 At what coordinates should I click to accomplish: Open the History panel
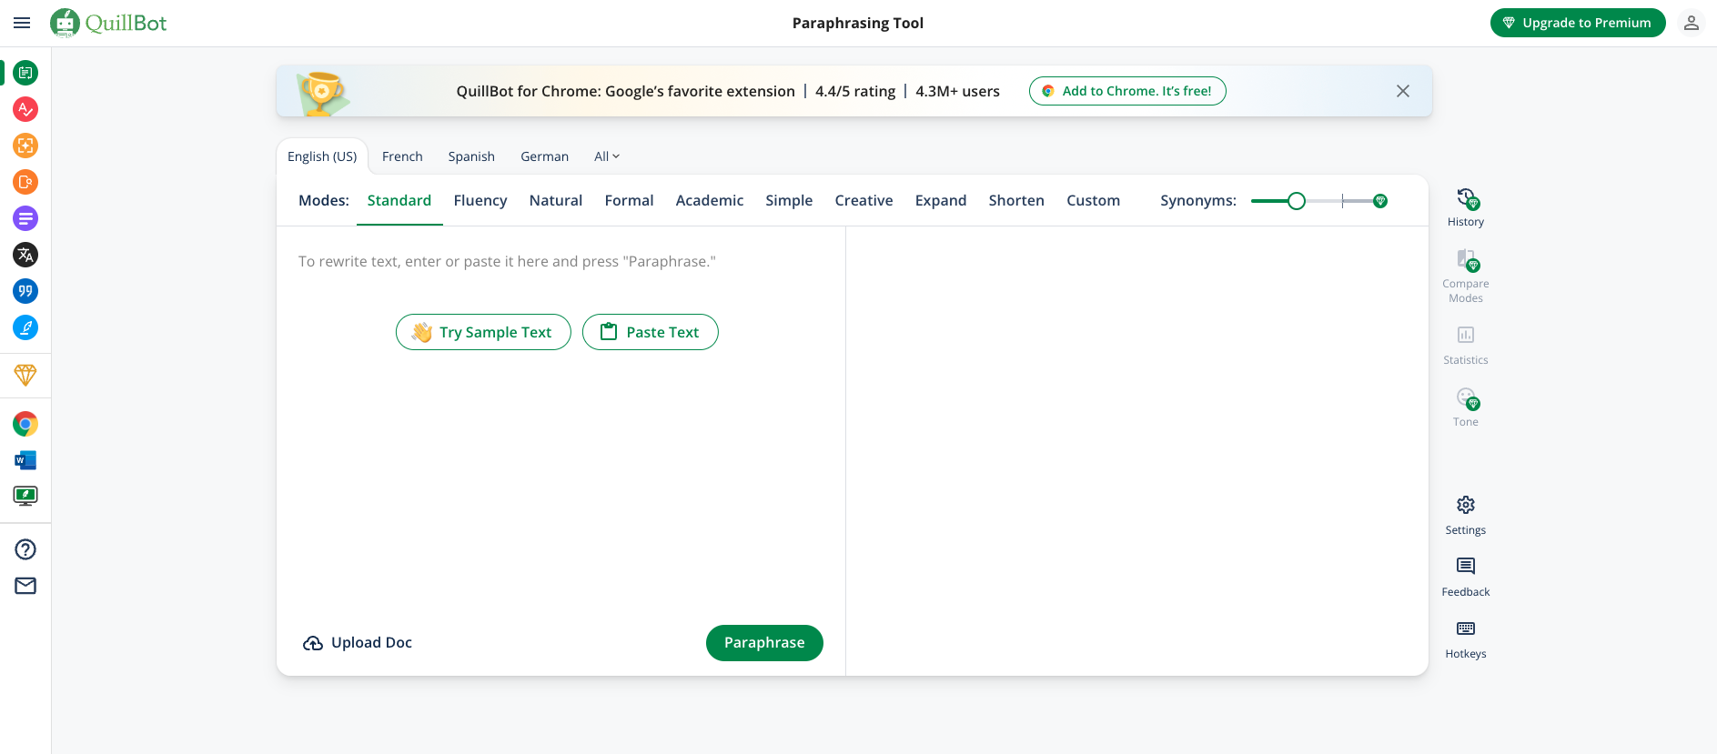(x=1465, y=206)
